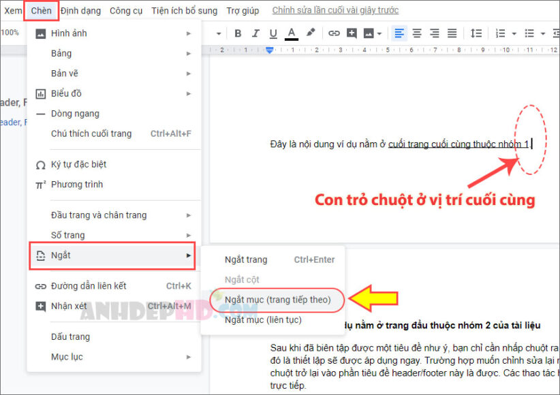Screen dimensions: 560x395
Task: Open the last edit history link
Action: pos(335,10)
